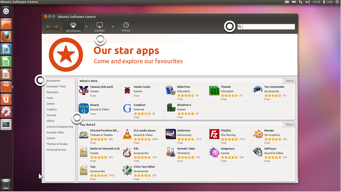Open the BibleTime app icon
The height and width of the screenshot is (192, 341).
pyautogui.click(x=170, y=90)
